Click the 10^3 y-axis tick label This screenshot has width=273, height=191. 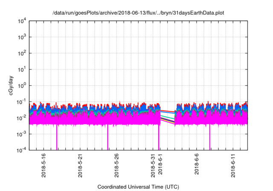tap(22, 37)
